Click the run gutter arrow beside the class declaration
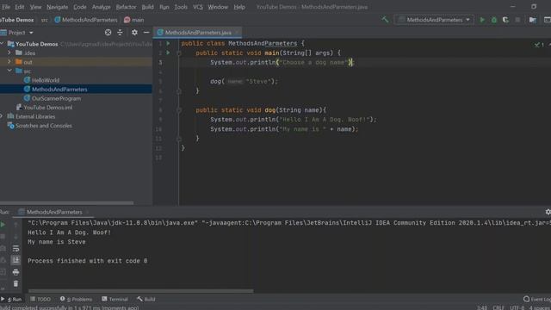This screenshot has width=551, height=310. (x=169, y=43)
